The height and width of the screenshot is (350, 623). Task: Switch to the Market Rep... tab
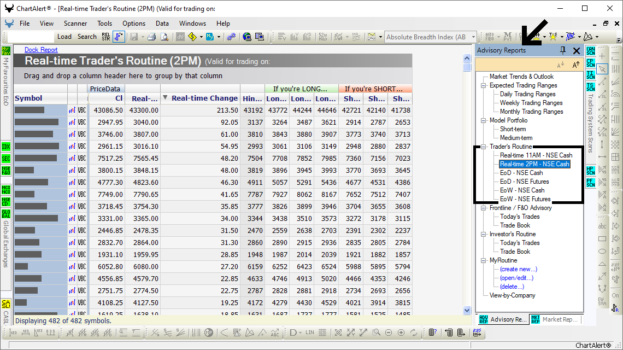tap(555, 319)
